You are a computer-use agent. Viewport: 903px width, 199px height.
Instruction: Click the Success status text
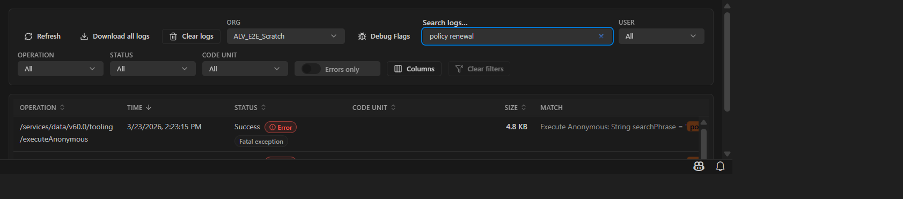point(247,127)
